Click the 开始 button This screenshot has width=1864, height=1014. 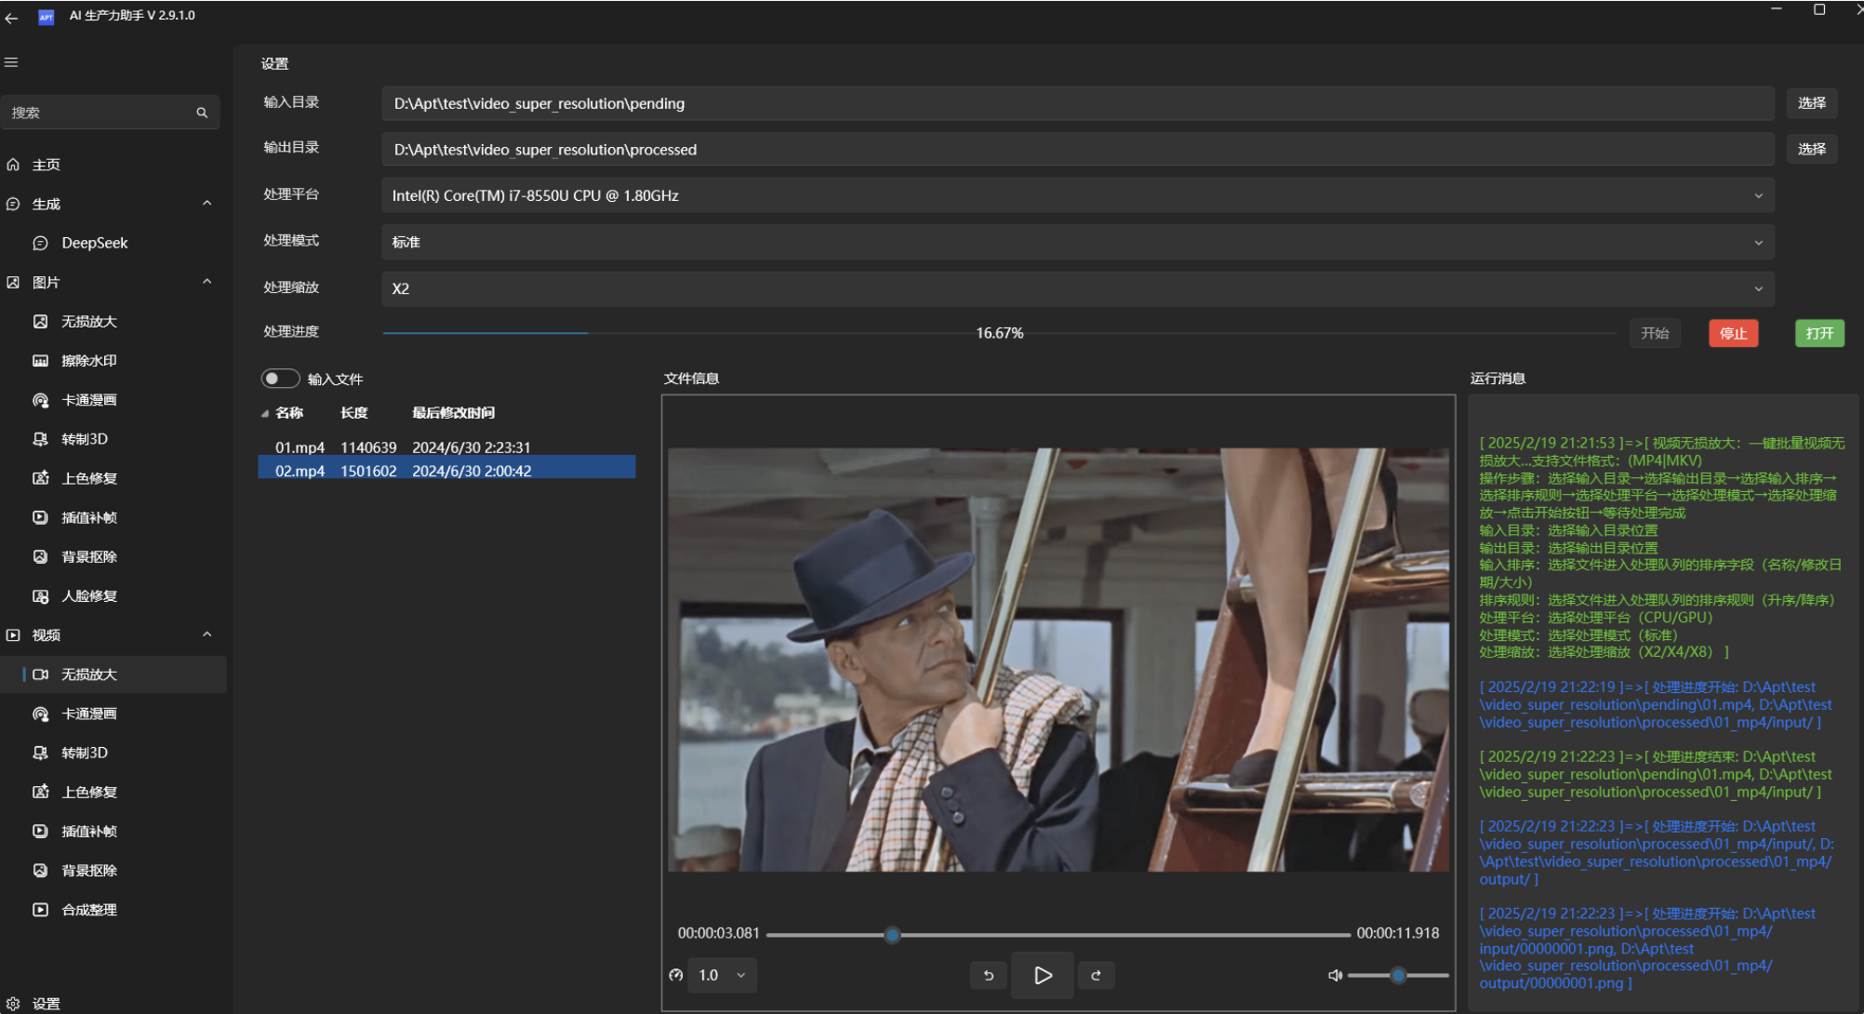click(x=1655, y=333)
